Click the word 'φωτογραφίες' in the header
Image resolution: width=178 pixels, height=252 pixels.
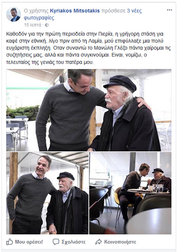[x=39, y=18]
